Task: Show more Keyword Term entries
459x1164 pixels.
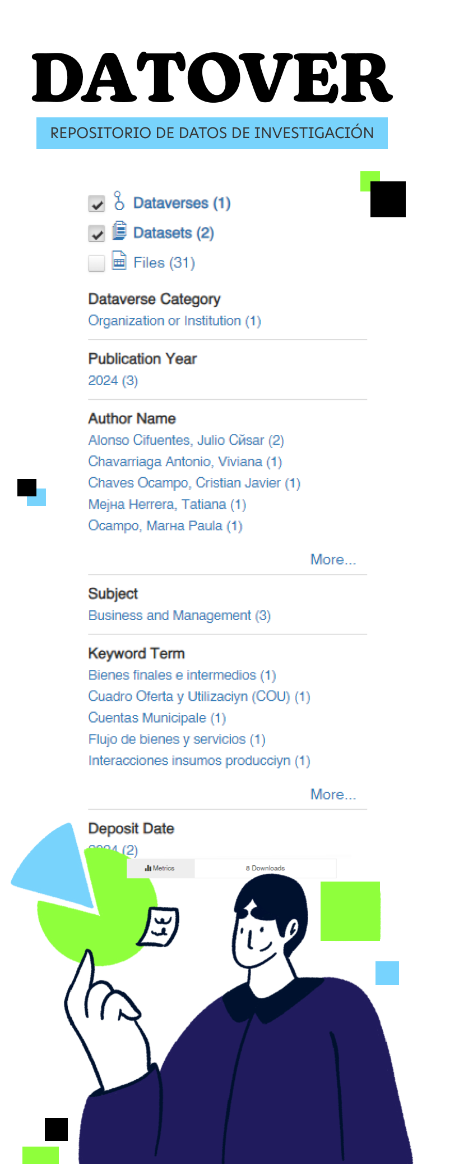Action: [x=333, y=795]
